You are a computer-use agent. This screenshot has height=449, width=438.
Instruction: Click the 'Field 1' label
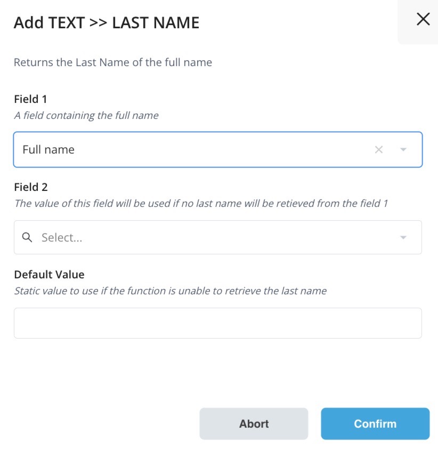(x=30, y=99)
